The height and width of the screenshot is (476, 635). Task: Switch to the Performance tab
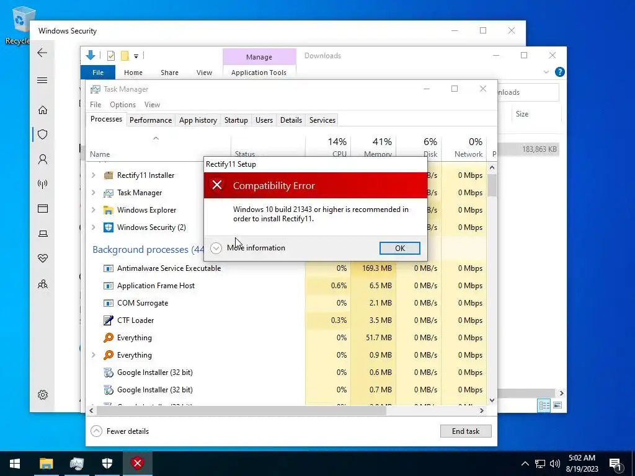click(151, 120)
